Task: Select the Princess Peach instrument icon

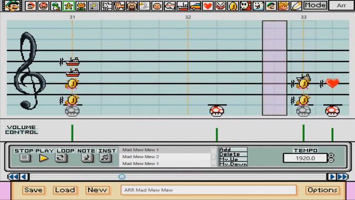Action: pyautogui.click(x=283, y=6)
